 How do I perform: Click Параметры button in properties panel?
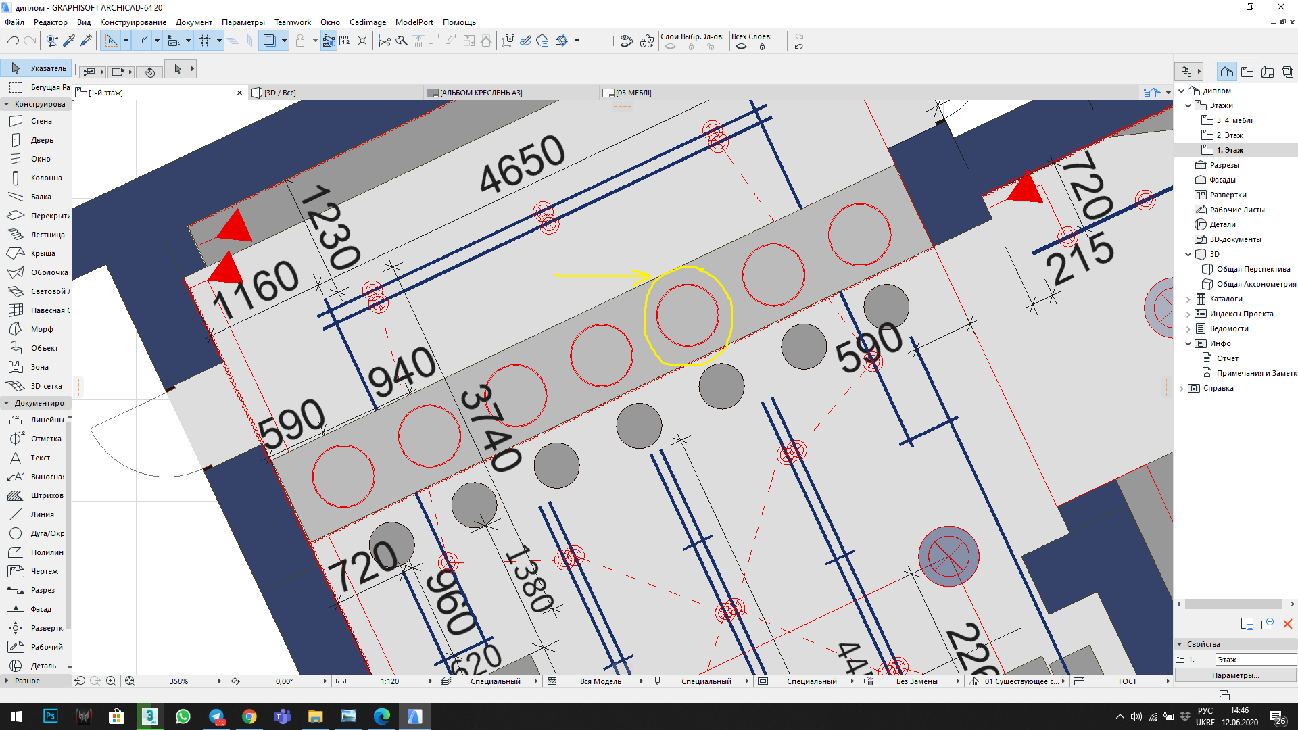coord(1234,676)
